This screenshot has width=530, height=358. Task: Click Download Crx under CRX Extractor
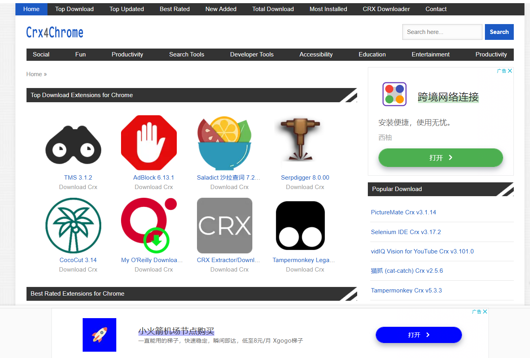[229, 270]
